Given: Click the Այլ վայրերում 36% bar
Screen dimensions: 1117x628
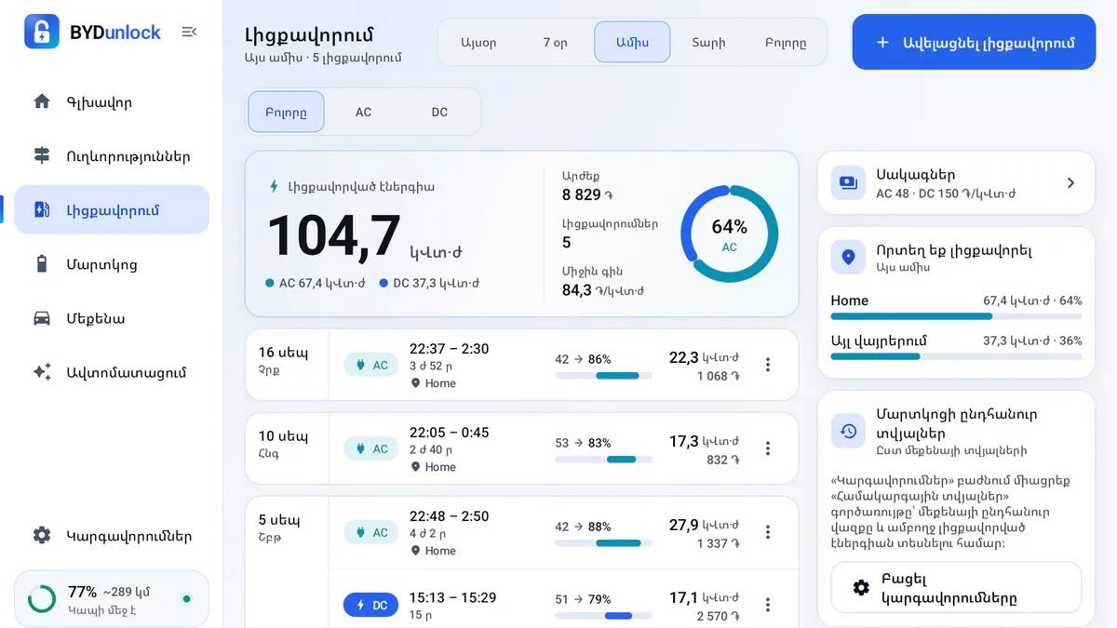Looking at the screenshot, I should 956,356.
